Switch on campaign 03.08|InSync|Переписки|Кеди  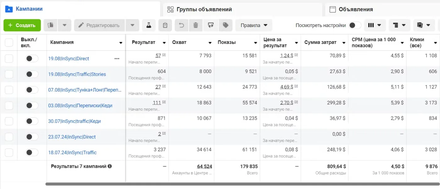[32, 106]
